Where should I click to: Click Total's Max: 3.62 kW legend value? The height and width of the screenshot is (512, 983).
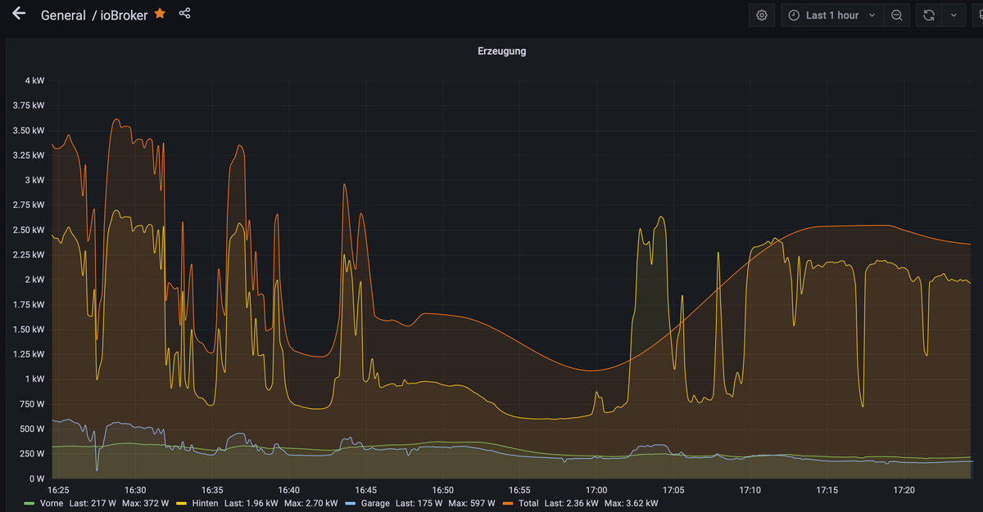point(632,503)
